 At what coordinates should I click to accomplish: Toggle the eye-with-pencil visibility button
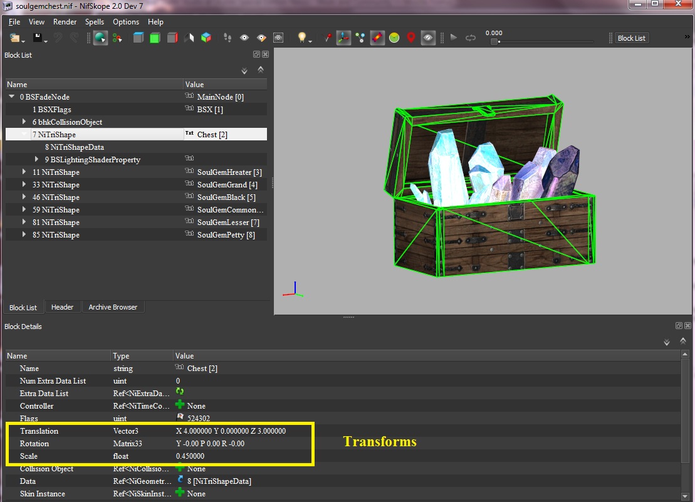[261, 38]
